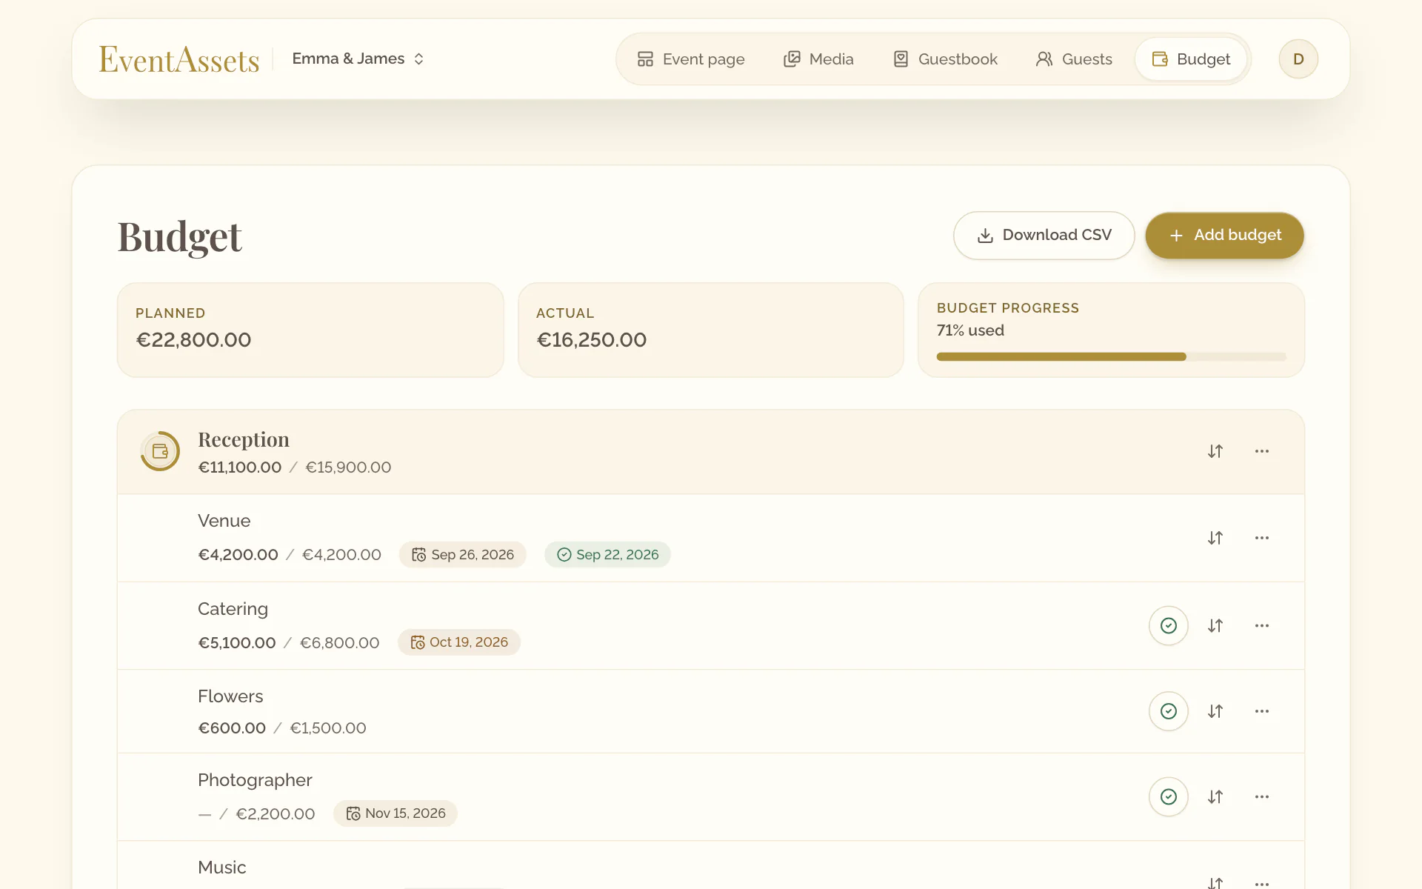The width and height of the screenshot is (1422, 889).
Task: Click the reorder arrows for Reception
Action: pos(1215,451)
